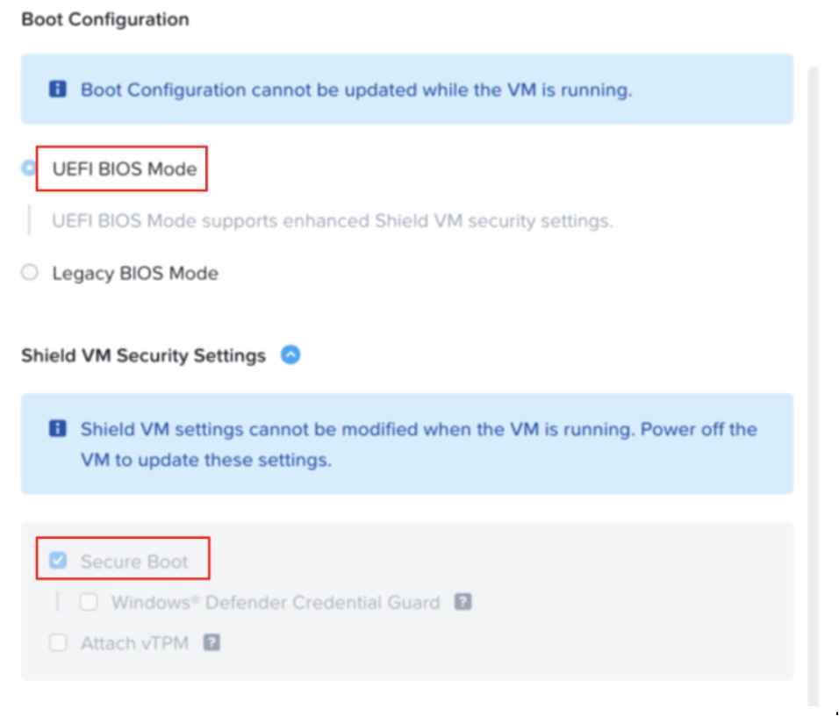Image resolution: width=839 pixels, height=723 pixels.
Task: Collapse Shield VM Security Settings with the chevron
Action: (x=290, y=355)
